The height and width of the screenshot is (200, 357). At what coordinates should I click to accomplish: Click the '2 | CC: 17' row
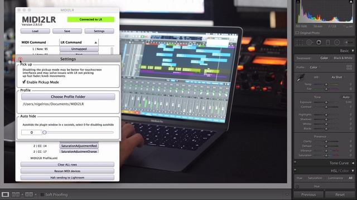click(40, 152)
